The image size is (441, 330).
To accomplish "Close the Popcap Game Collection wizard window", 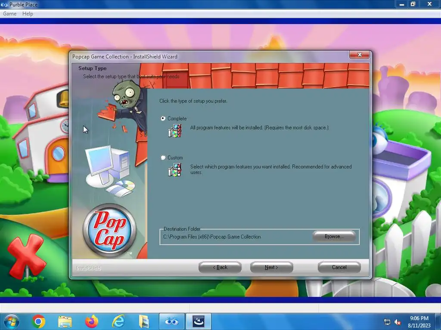I will pyautogui.click(x=359, y=55).
